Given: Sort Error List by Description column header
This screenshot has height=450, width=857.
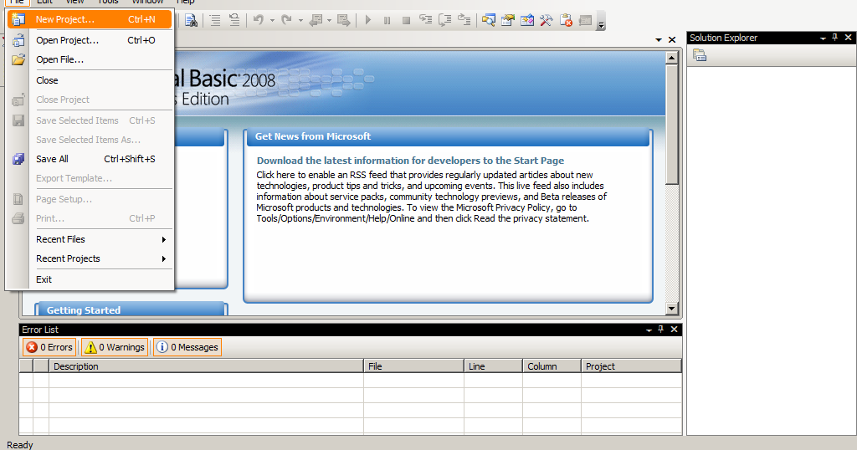Looking at the screenshot, I should coord(206,366).
